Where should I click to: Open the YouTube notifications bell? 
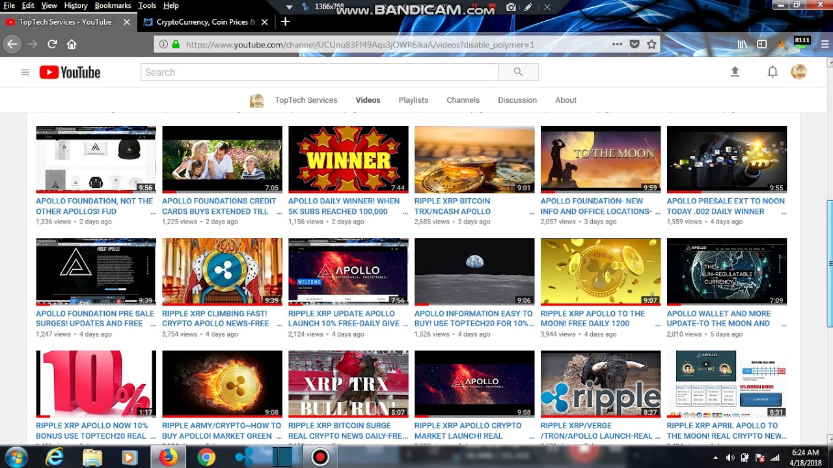[772, 72]
